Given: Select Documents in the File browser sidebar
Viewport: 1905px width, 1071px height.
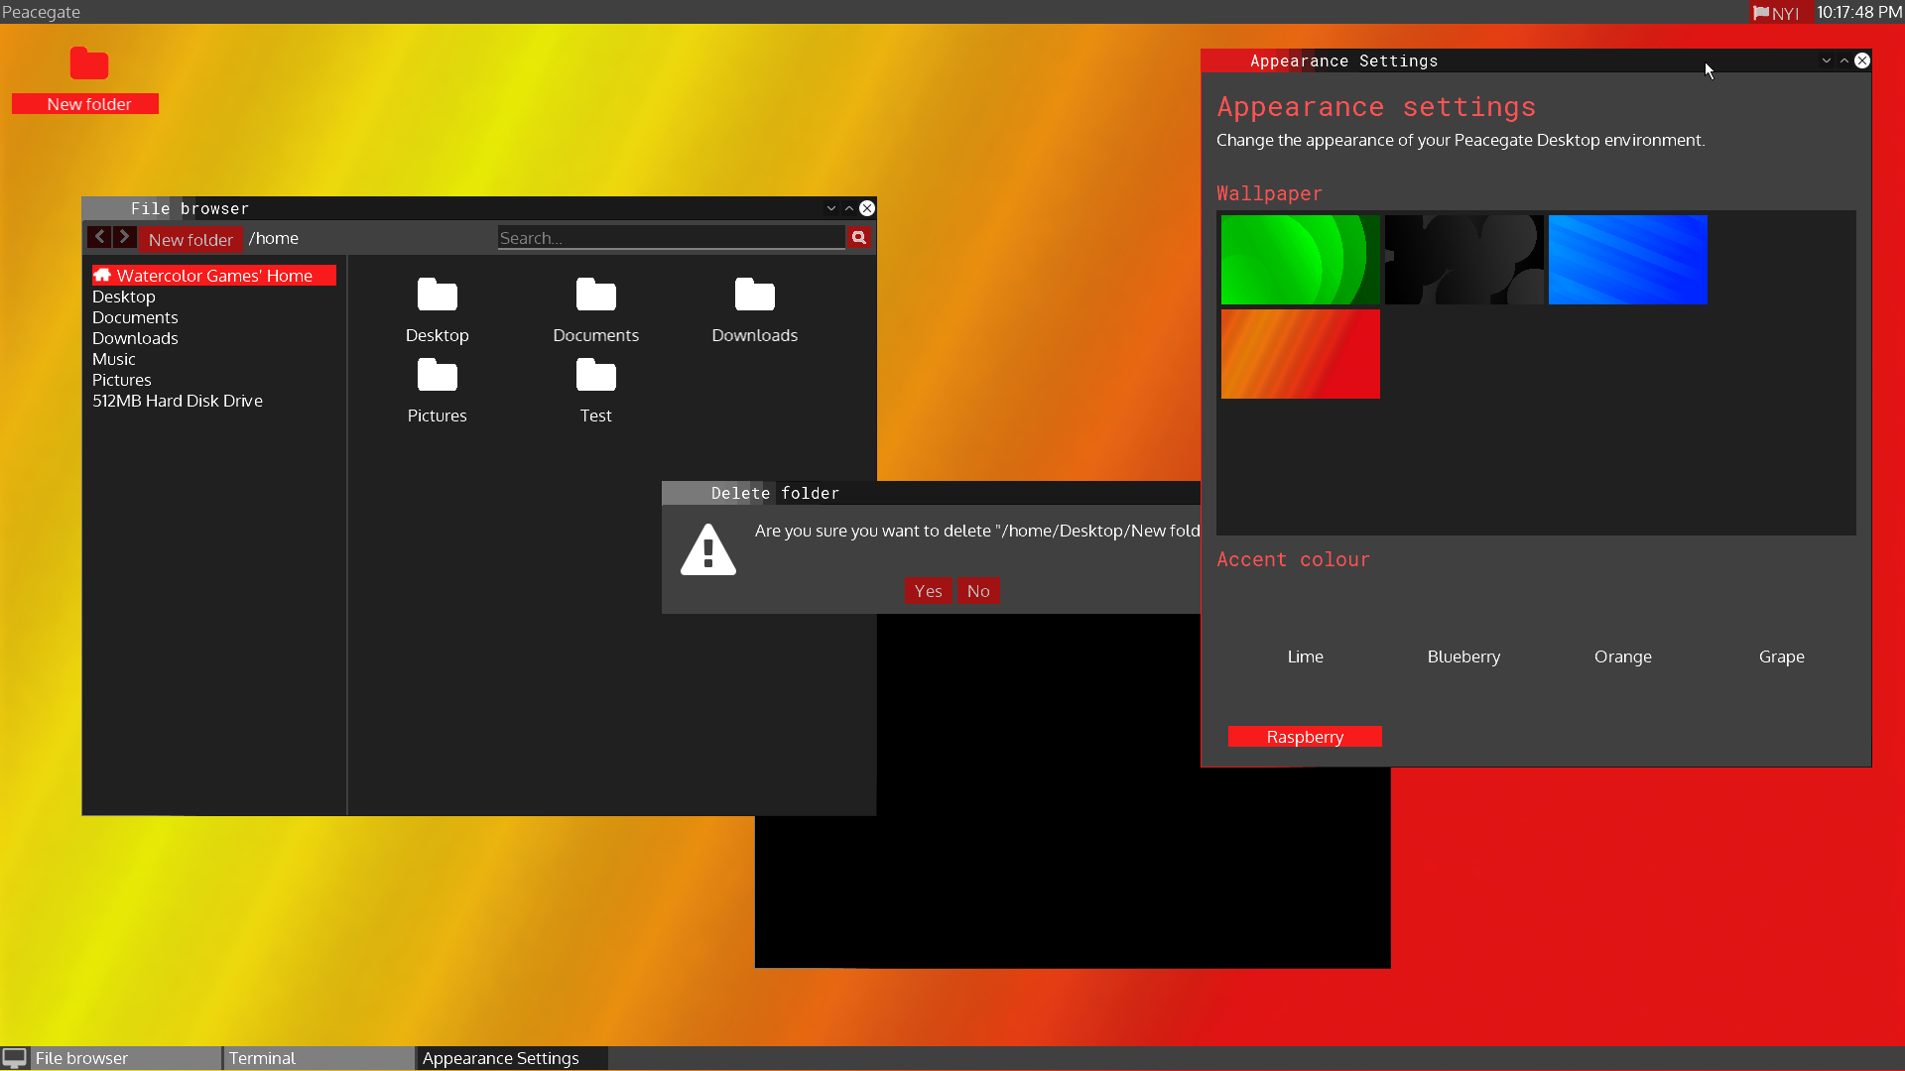Looking at the screenshot, I should pos(135,317).
